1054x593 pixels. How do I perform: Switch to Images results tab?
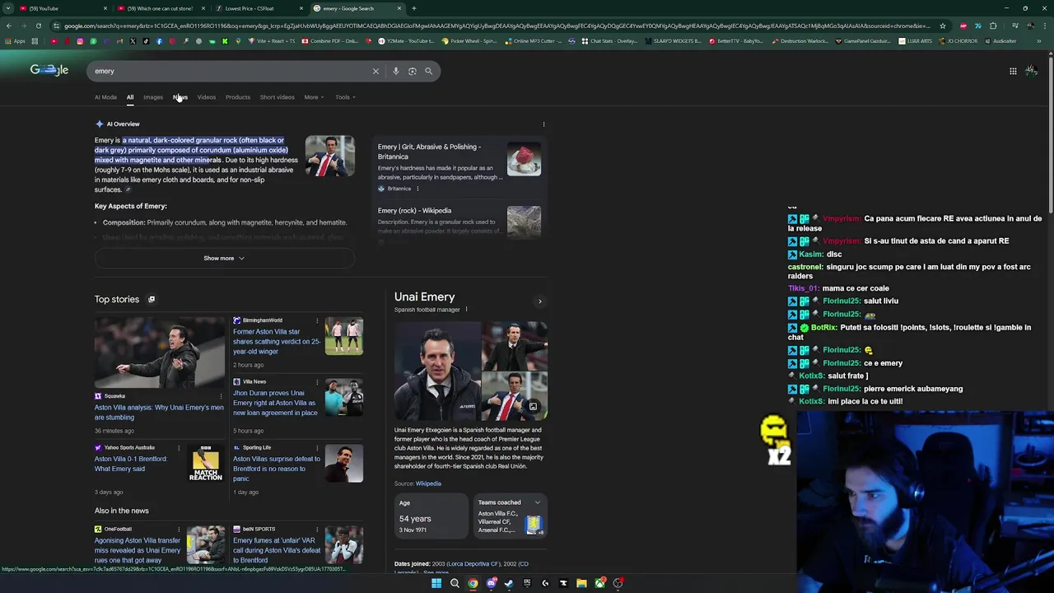153,97
